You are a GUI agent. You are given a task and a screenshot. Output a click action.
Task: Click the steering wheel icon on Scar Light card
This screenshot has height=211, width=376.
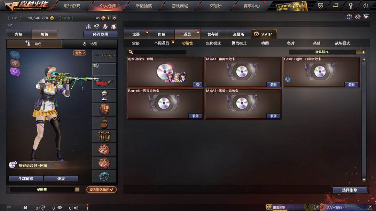click(x=288, y=79)
